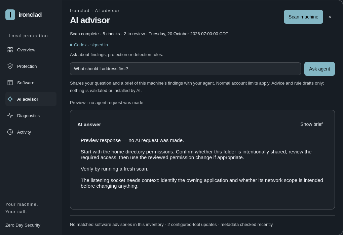Image resolution: width=343 pixels, height=235 pixels.
Task: Click the Protection shield icon
Action: (x=10, y=66)
